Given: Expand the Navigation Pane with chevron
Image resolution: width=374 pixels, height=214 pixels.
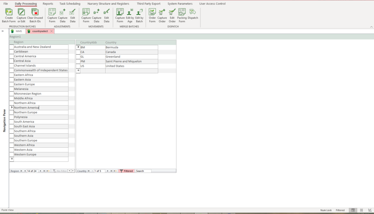Looking at the screenshot, I should tap(3, 31).
